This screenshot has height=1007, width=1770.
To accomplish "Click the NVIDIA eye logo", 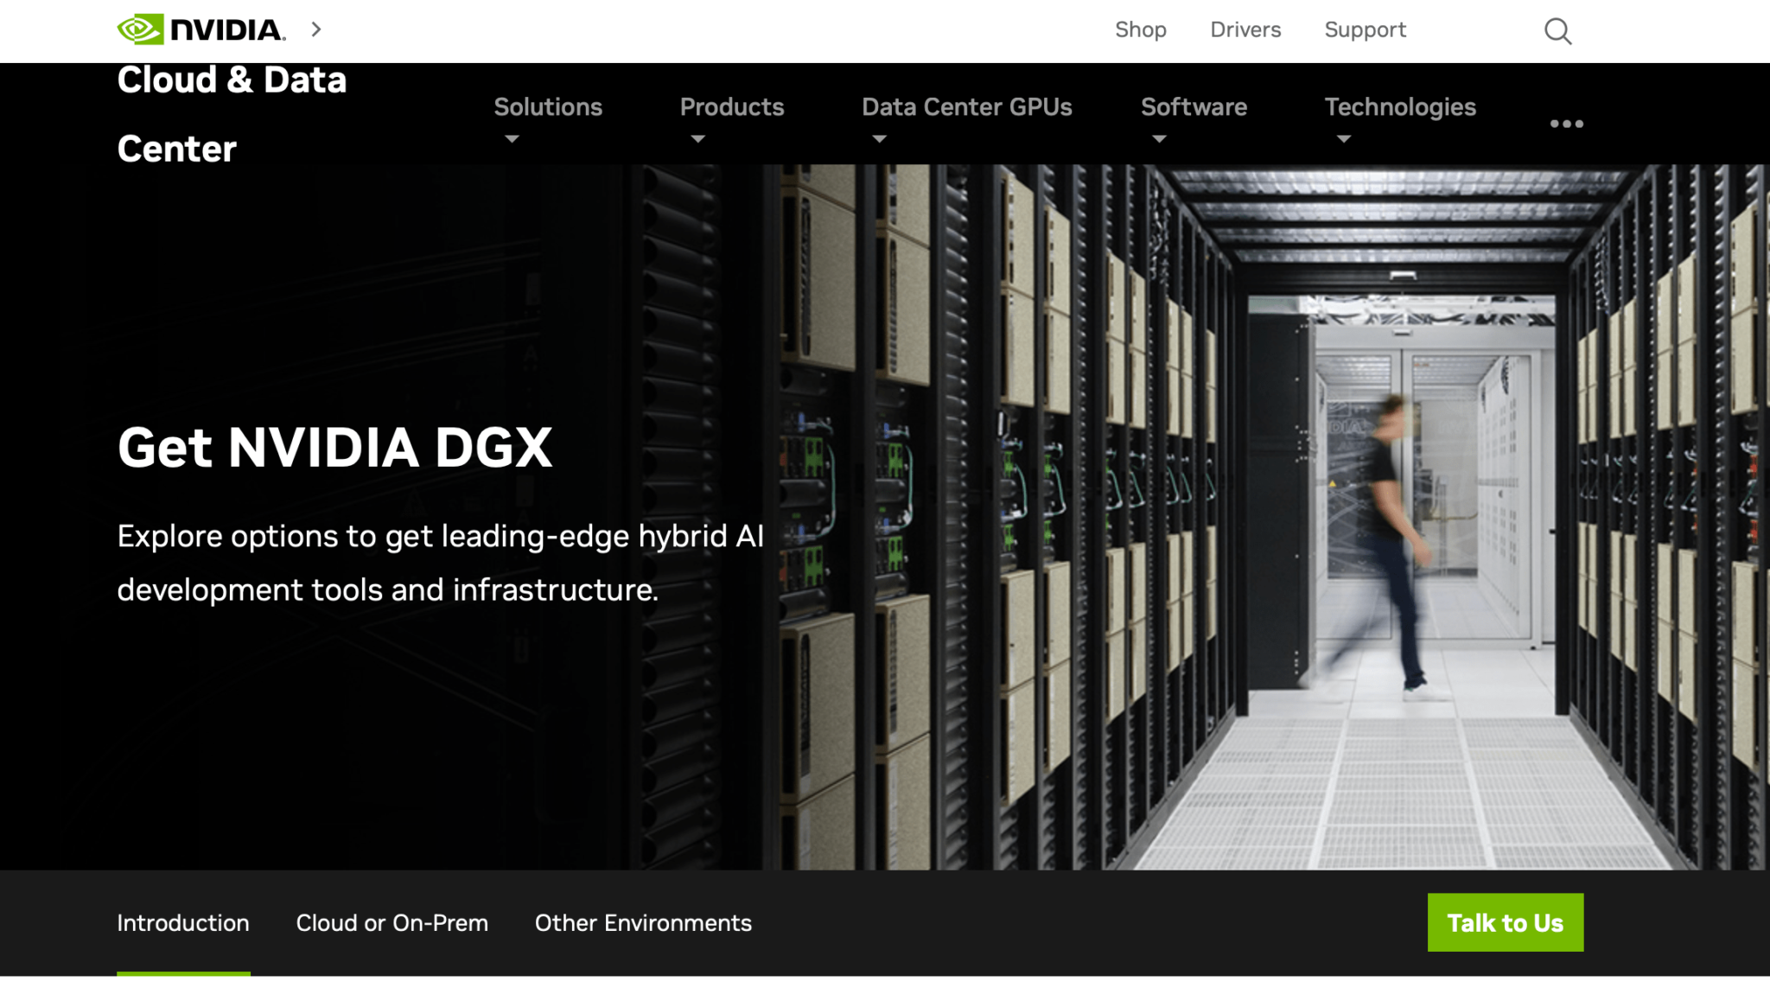I will click(x=141, y=29).
